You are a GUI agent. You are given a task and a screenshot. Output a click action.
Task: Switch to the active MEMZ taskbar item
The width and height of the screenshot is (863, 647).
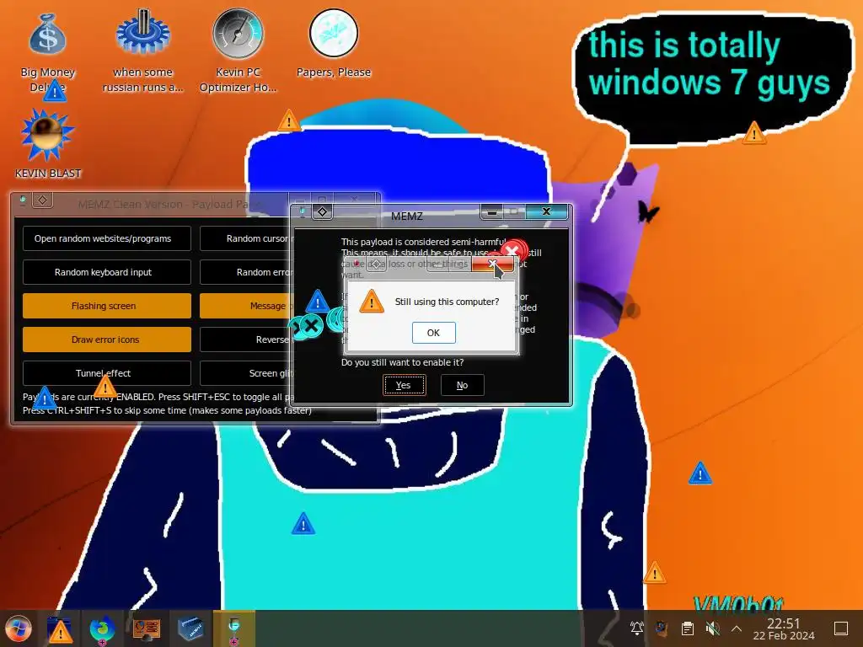coord(234,628)
